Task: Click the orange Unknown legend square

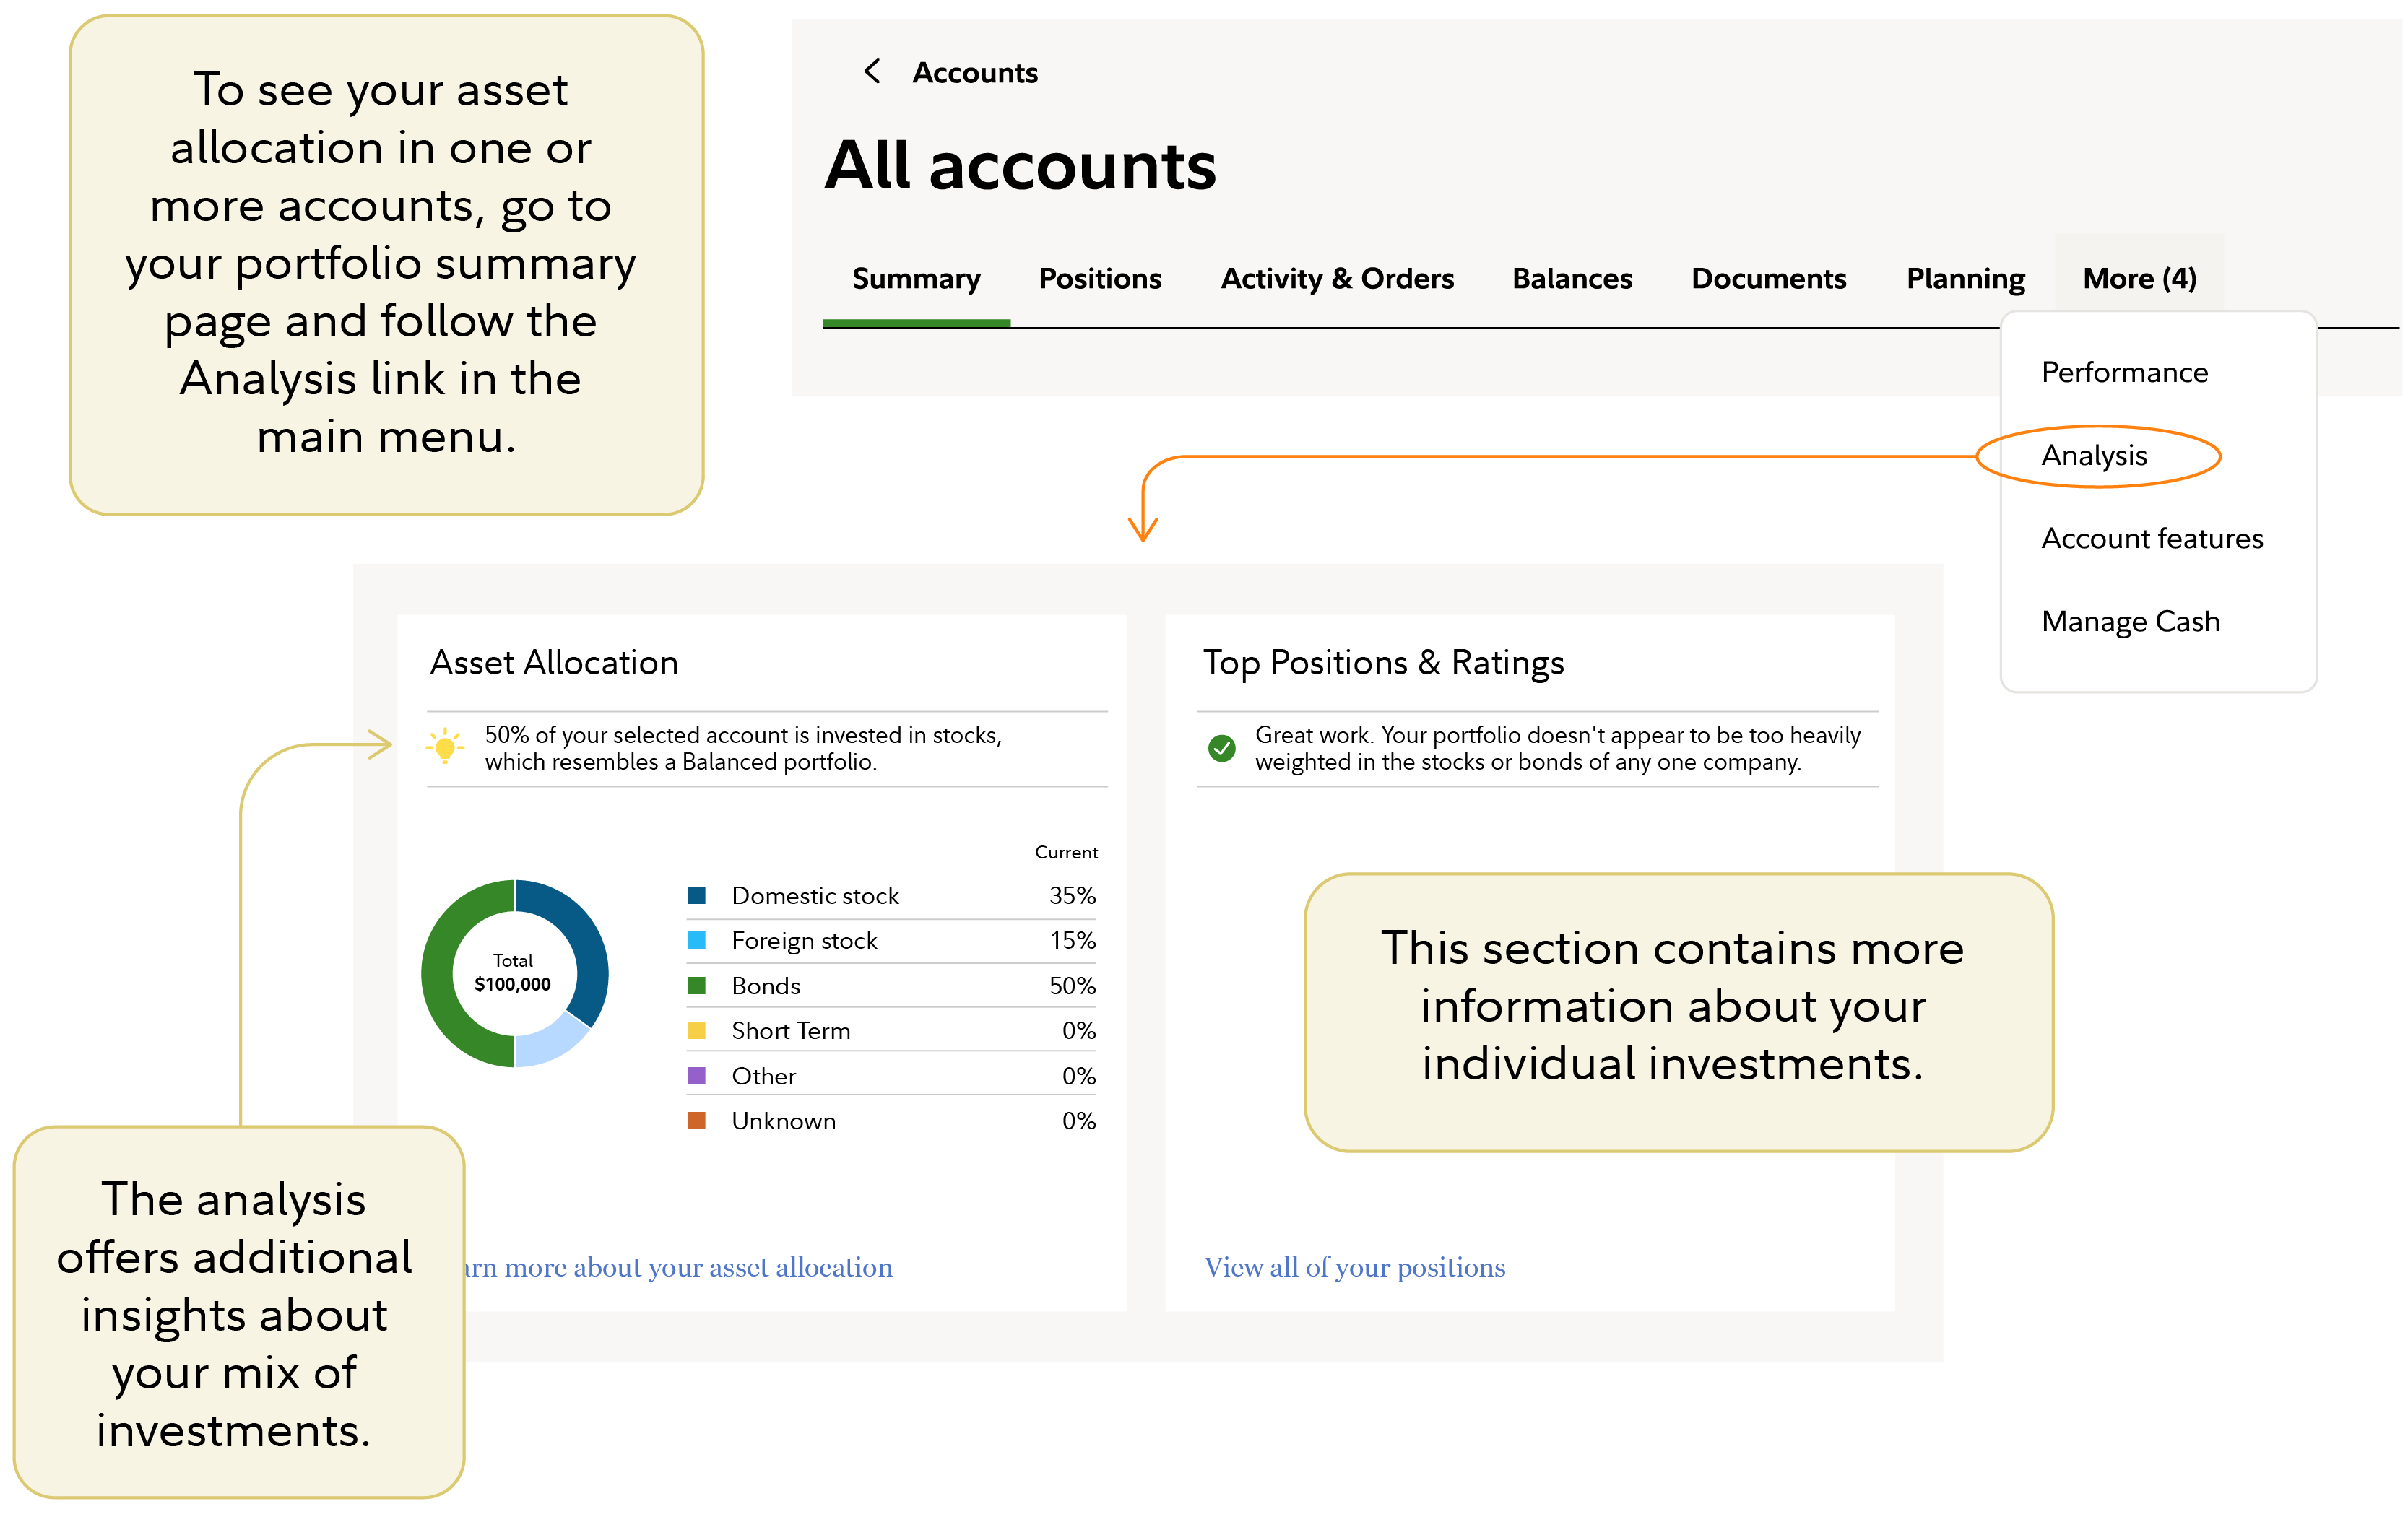Action: (x=697, y=1121)
